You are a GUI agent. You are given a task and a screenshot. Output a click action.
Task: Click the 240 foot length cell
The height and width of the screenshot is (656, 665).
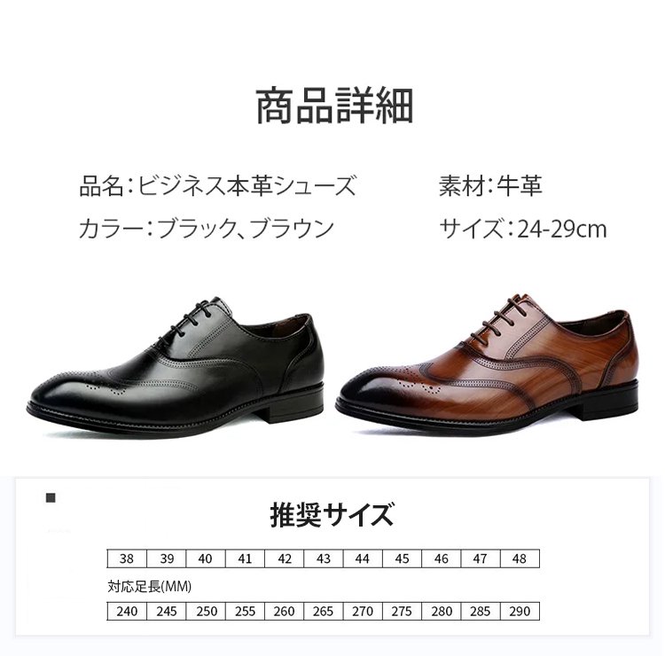127,611
